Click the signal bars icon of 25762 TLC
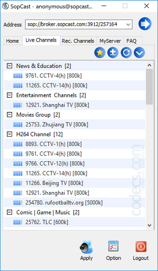This screenshot has width=158, height=271. coord(18,222)
